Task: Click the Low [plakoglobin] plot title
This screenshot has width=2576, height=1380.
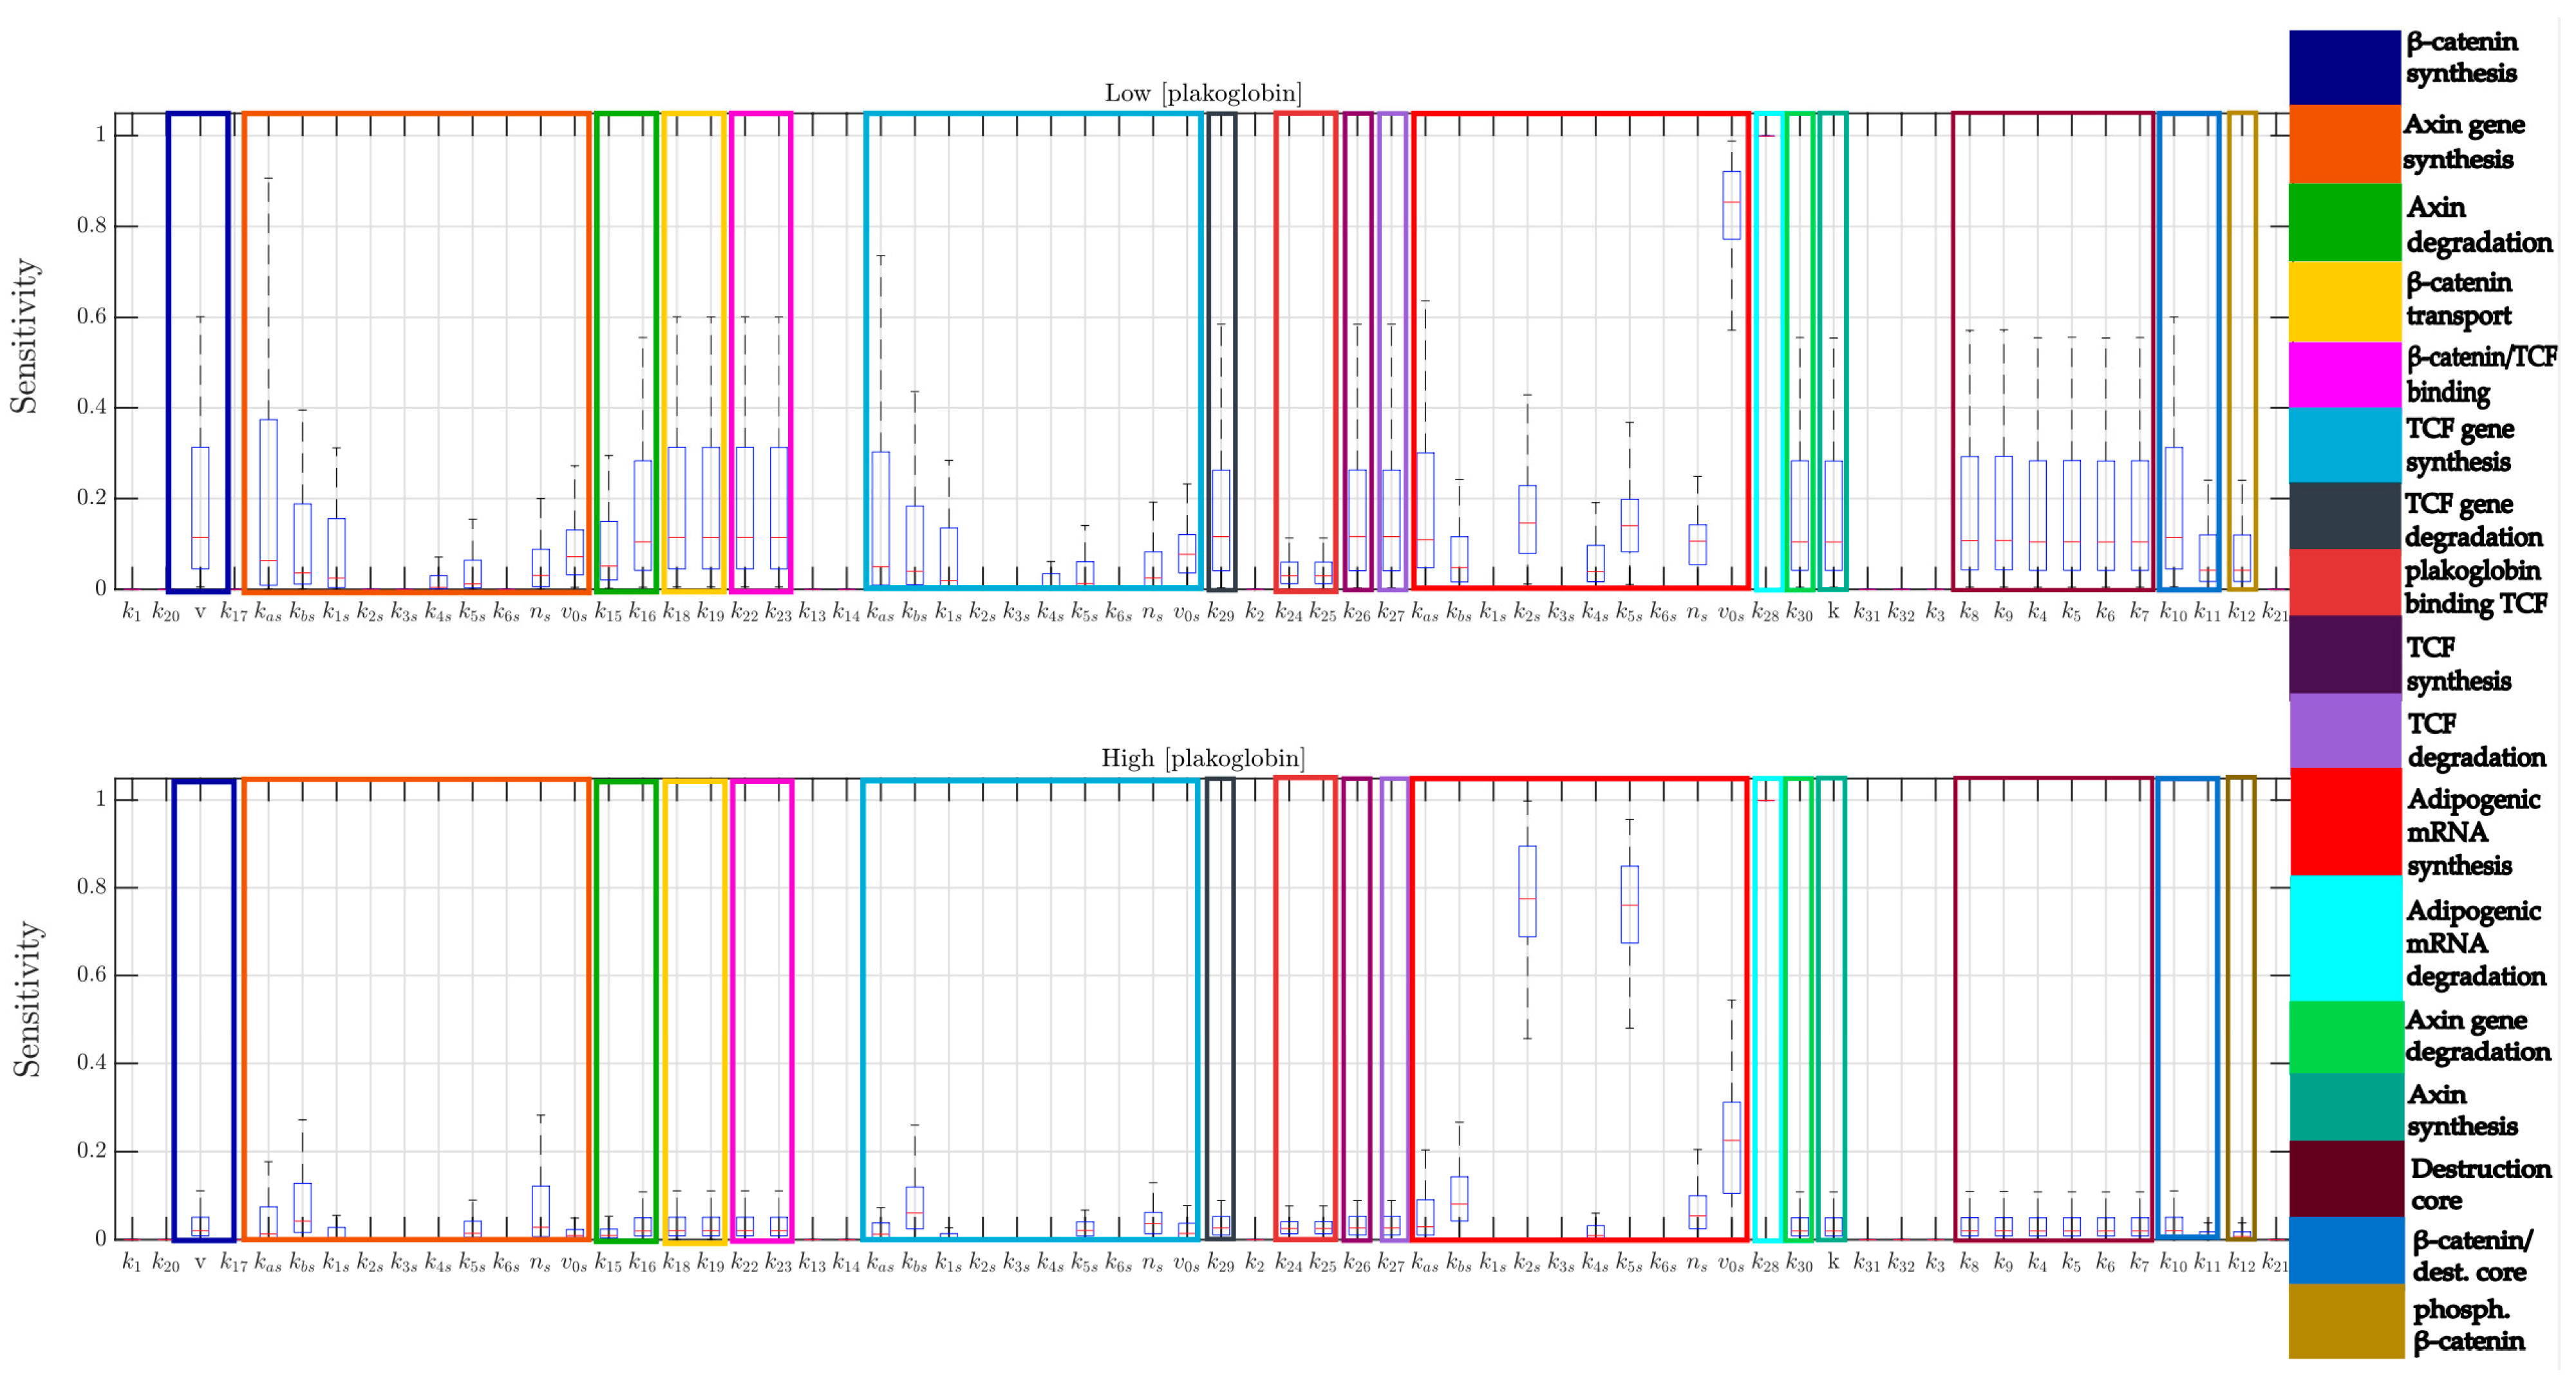Action: click(x=1202, y=94)
